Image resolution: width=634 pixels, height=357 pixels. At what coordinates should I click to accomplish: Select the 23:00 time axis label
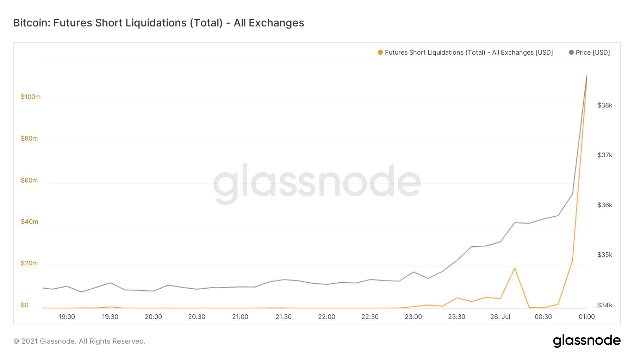[x=413, y=317]
